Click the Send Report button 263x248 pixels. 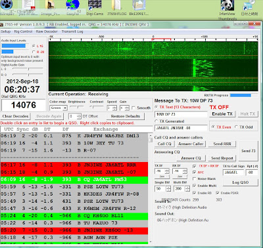pyautogui.click(x=222, y=158)
